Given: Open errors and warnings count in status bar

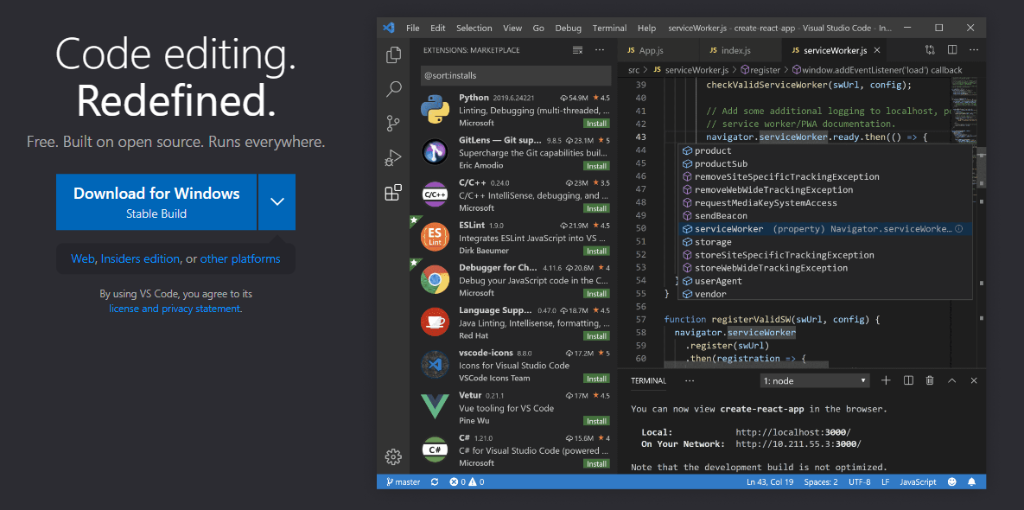Looking at the screenshot, I should pos(467,482).
